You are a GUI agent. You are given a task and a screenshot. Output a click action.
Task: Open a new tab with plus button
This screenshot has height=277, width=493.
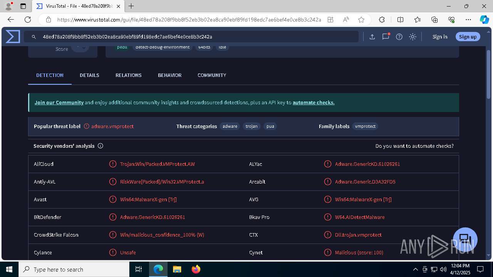[x=131, y=6]
